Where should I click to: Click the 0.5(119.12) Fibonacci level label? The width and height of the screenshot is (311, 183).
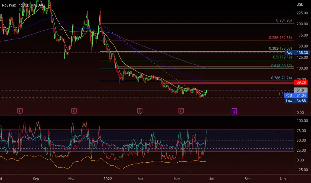coord(282,57)
